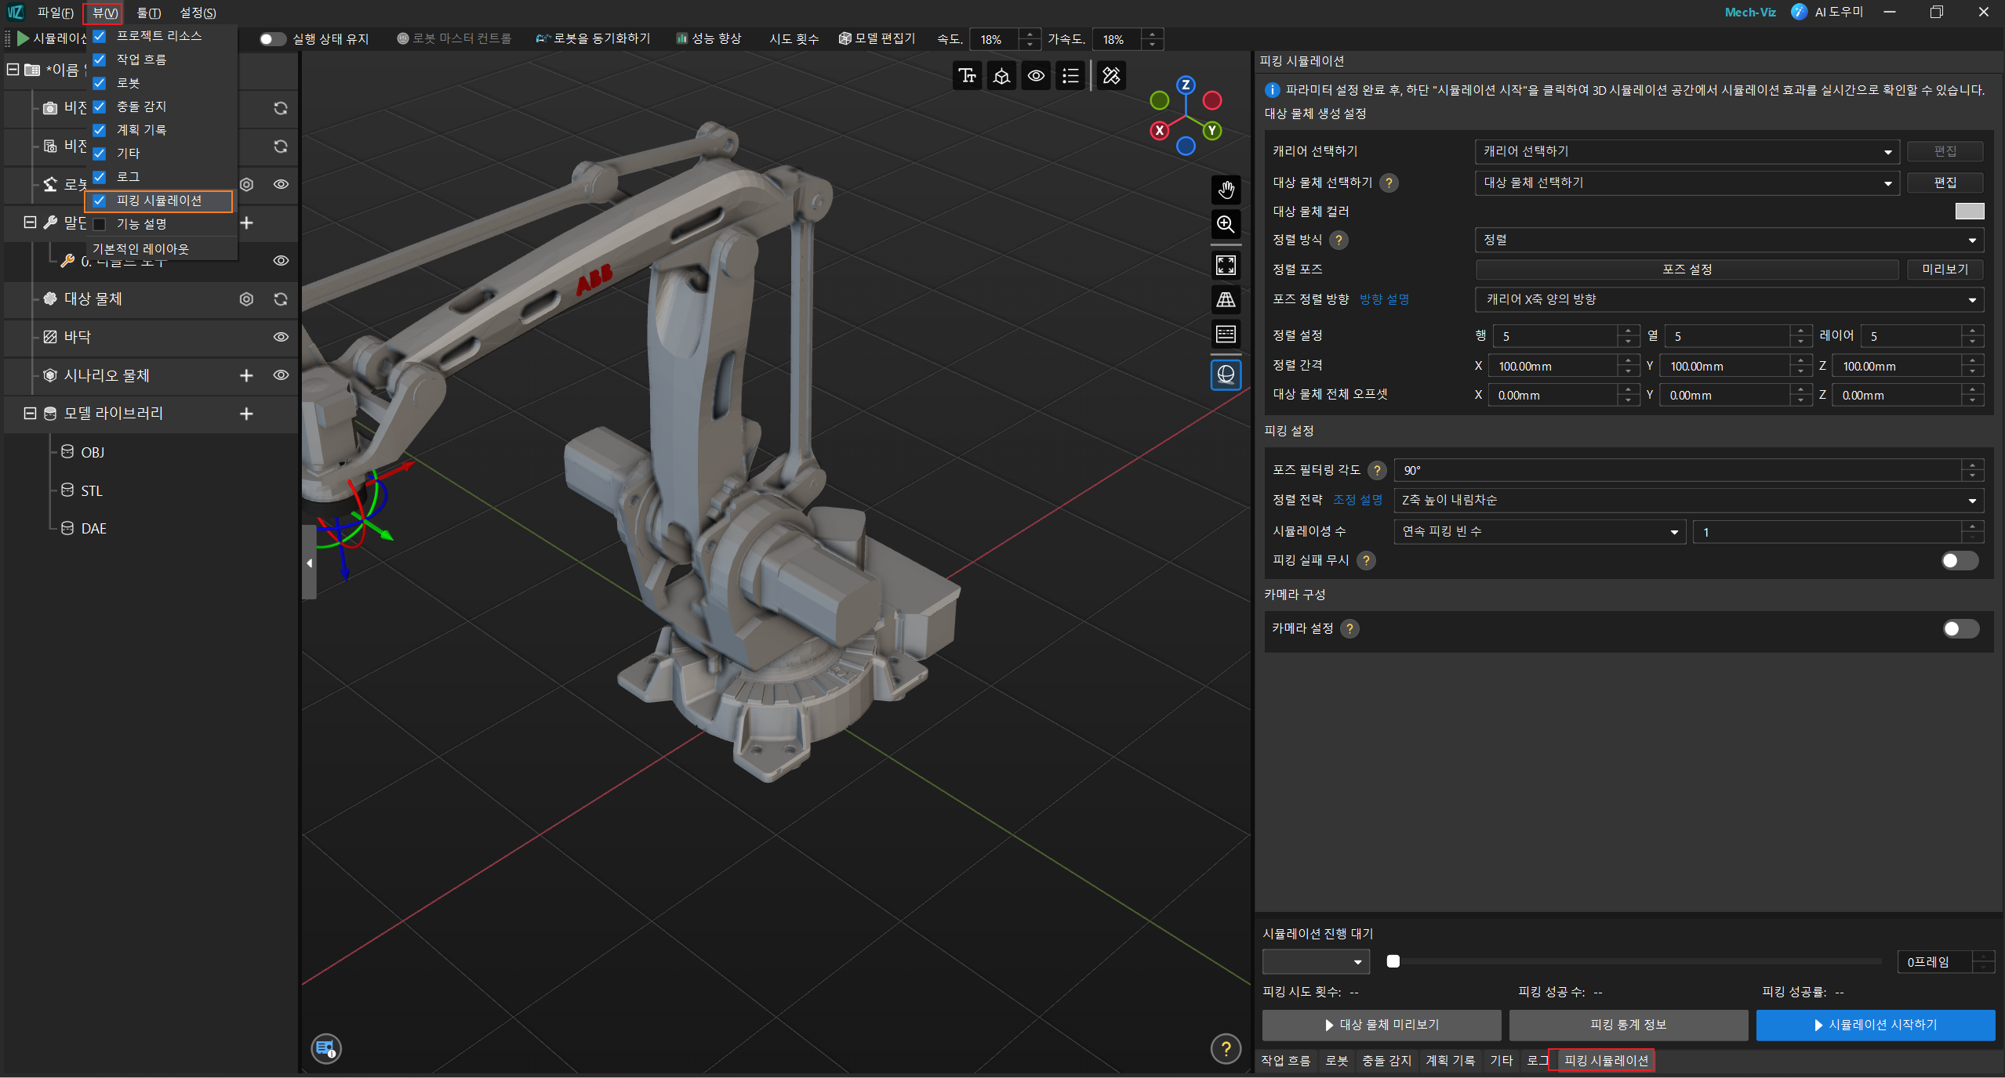Toggle 피킹 실패 무시 switch
Screen dimensions: 2005x1078
[1960, 560]
